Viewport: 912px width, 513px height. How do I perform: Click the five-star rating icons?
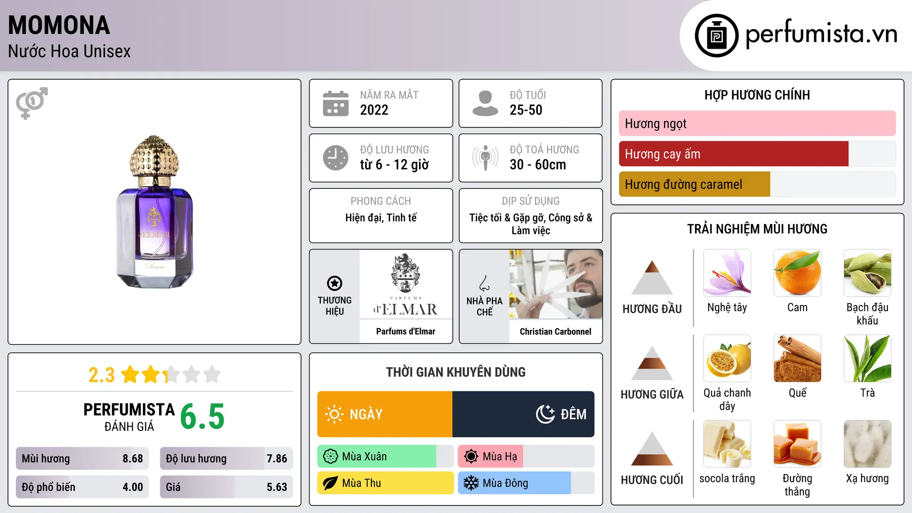pyautogui.click(x=171, y=375)
